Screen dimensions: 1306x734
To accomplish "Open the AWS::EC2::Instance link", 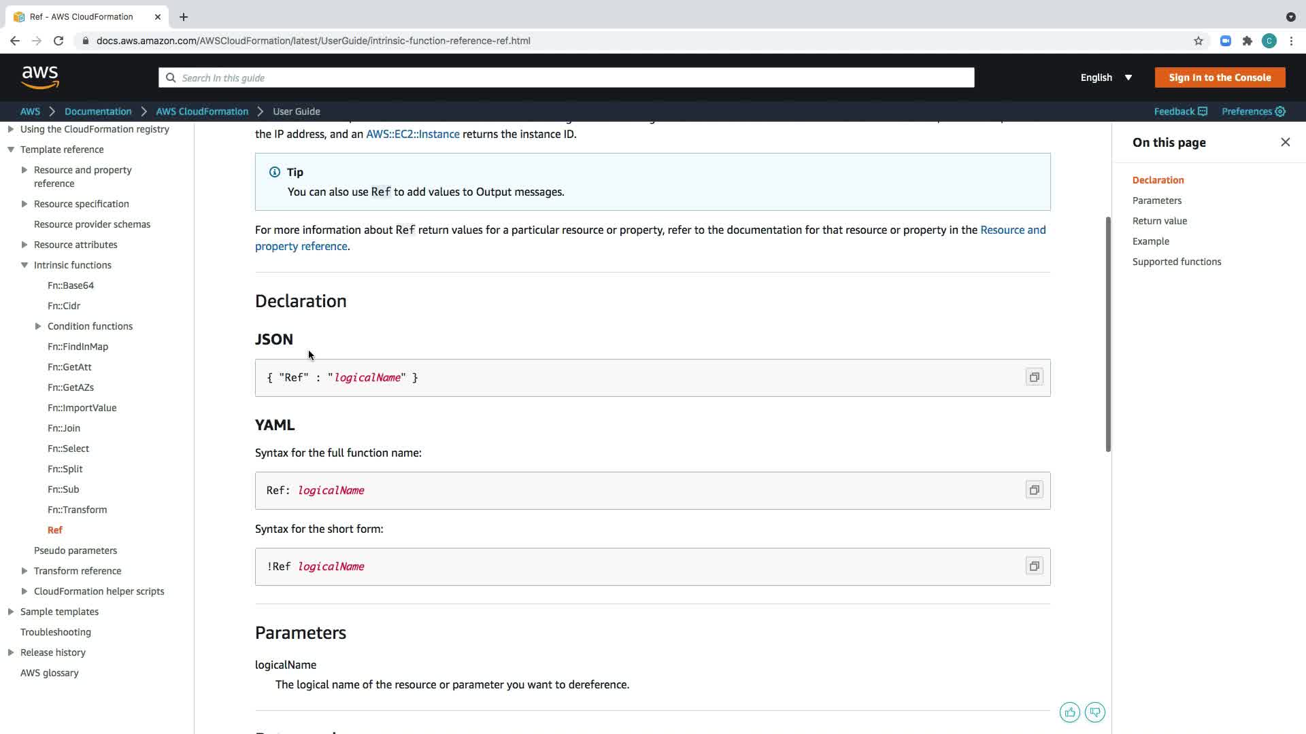I will coord(412,134).
